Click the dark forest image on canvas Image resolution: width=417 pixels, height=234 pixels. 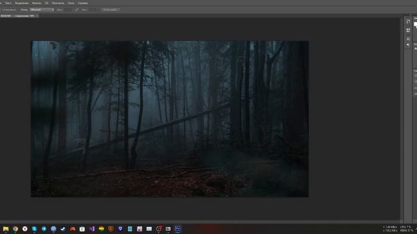(x=169, y=119)
